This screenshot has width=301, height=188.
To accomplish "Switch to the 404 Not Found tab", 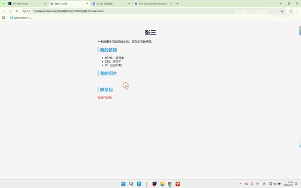I will point(27,4).
